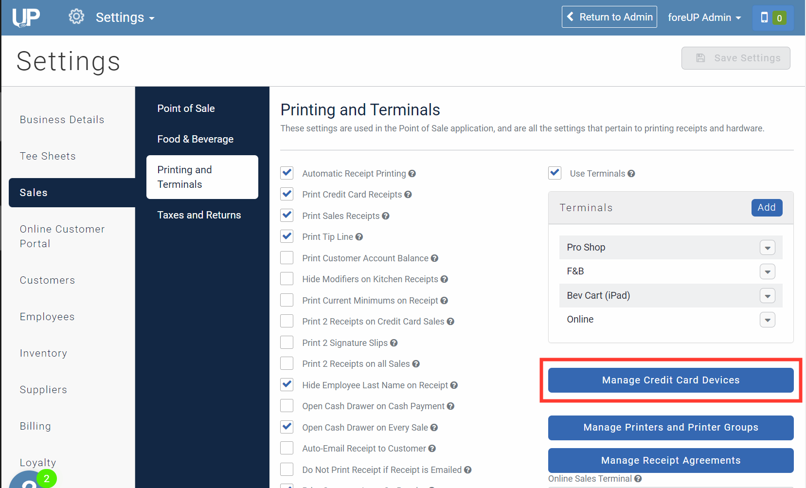Open the settings gear icon
806x488 pixels.
coord(76,16)
